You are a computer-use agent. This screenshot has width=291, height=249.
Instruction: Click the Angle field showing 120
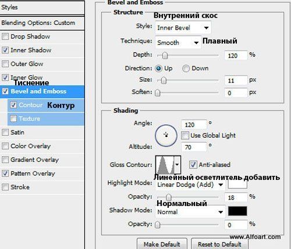[x=194, y=125]
